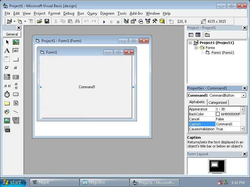
Task: Select the Image tool
Action: (x=7, y=121)
